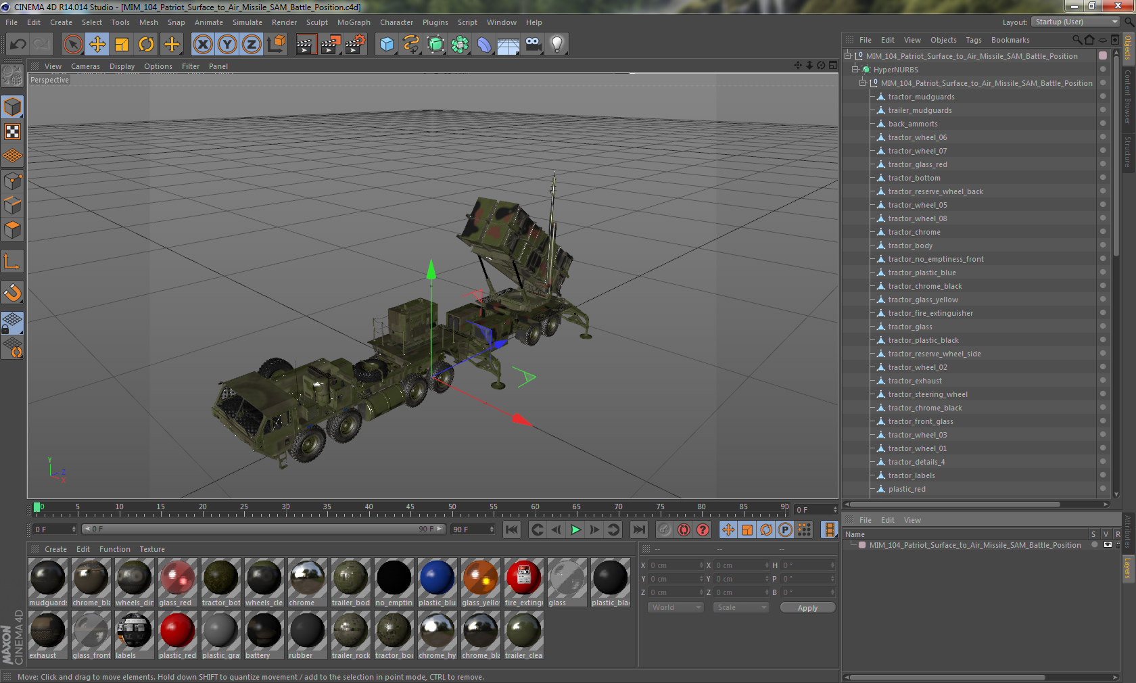Open the keyframe help question icon
Screen dimensions: 1136x683
click(703, 529)
